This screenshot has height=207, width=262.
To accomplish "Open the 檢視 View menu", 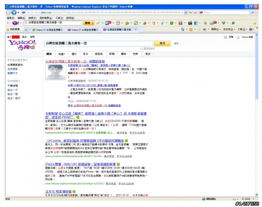I will pos(32,18).
